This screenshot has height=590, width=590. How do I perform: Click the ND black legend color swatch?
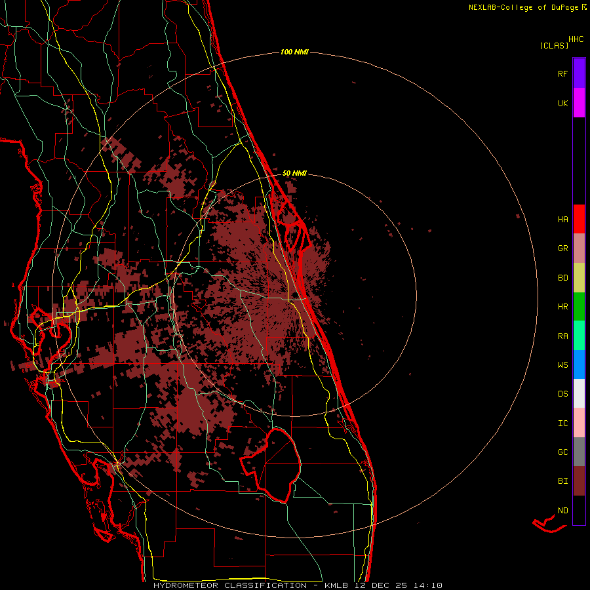pyautogui.click(x=579, y=510)
